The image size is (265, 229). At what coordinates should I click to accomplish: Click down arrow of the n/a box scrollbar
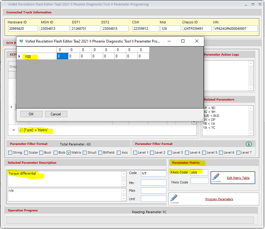(x=124, y=199)
